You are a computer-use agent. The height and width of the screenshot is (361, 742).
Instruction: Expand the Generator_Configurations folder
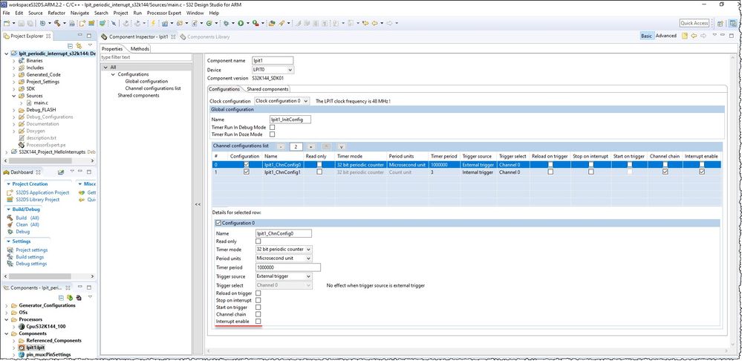pyautogui.click(x=7, y=305)
